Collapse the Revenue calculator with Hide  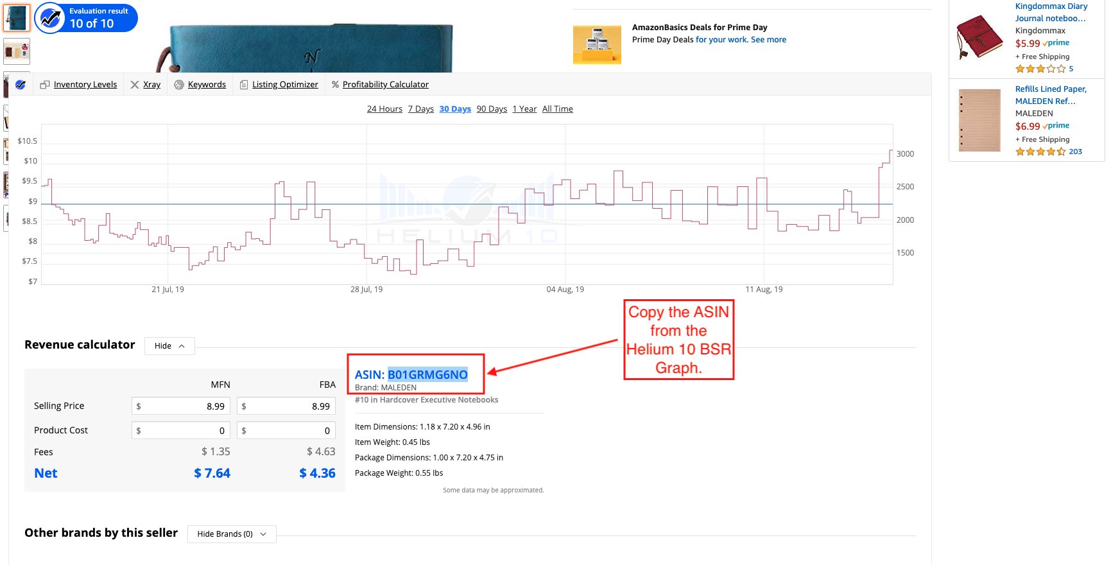tap(169, 346)
